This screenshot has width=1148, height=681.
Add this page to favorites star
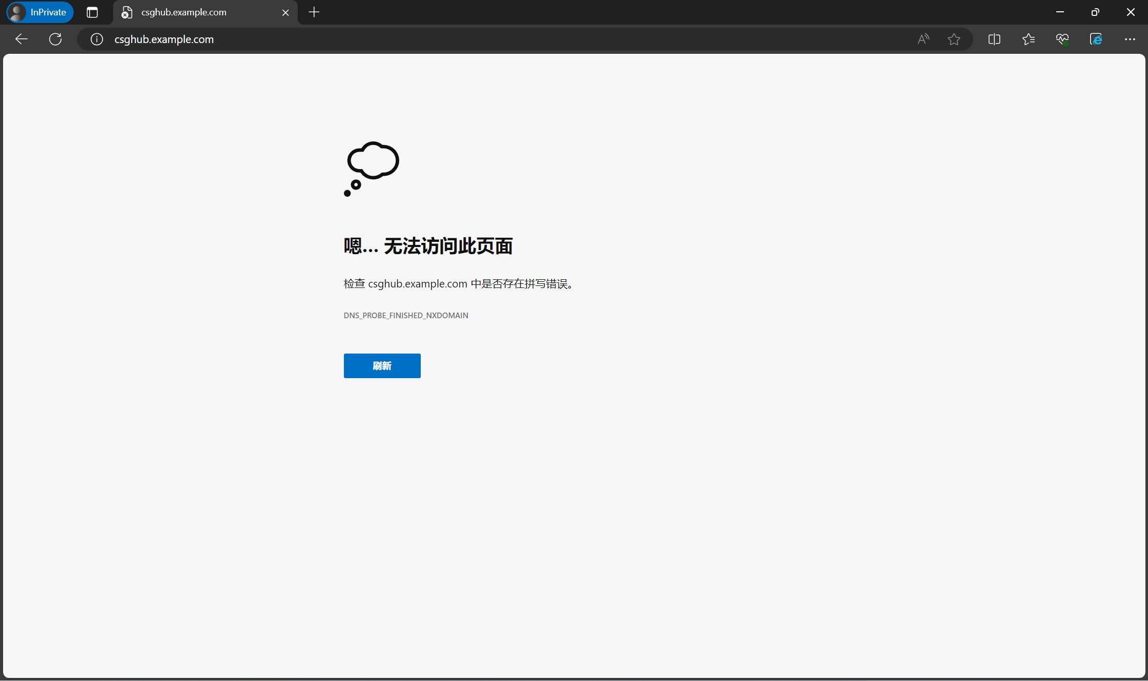coord(954,39)
